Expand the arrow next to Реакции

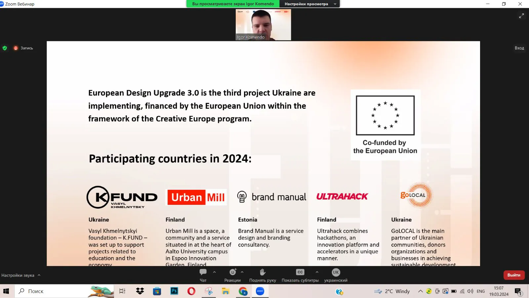(x=242, y=272)
